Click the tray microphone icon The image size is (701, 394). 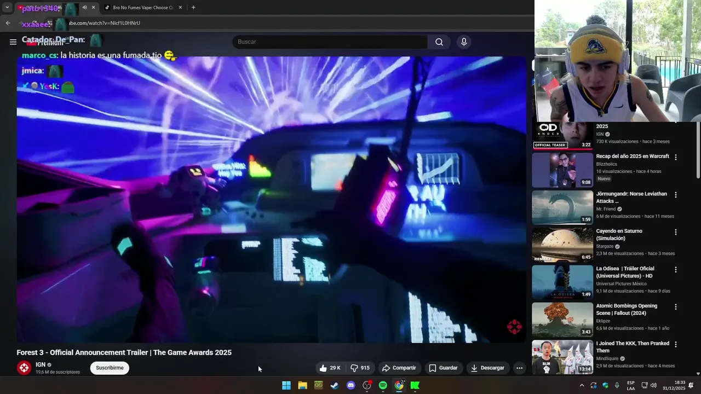point(617,385)
